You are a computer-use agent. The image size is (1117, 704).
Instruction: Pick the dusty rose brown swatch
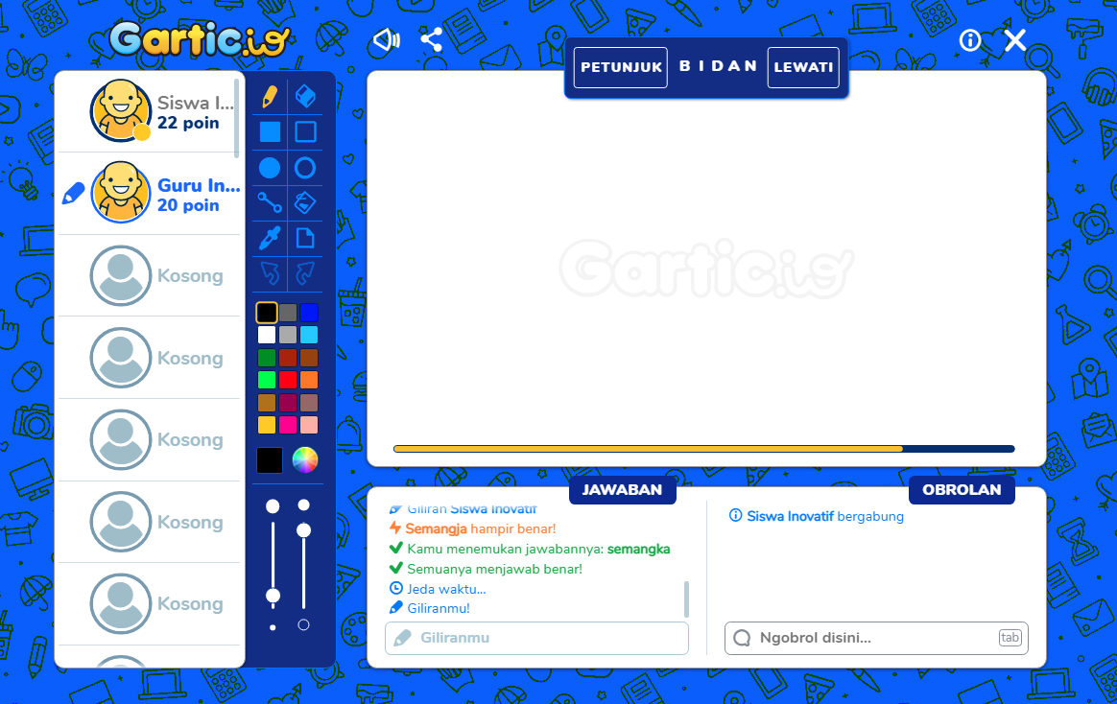tap(308, 402)
